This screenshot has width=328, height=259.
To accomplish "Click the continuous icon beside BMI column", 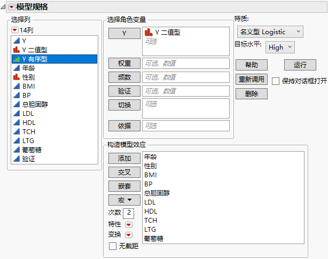I will pos(17,86).
